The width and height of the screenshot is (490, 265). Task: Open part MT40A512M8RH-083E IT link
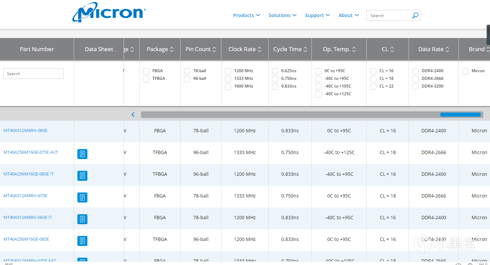click(28, 218)
